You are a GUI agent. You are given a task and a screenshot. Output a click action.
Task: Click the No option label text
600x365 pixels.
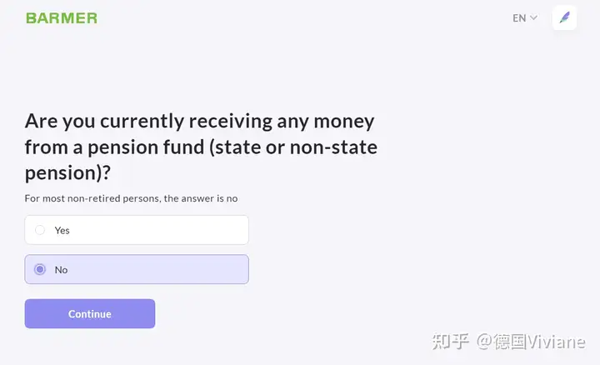[x=62, y=269]
